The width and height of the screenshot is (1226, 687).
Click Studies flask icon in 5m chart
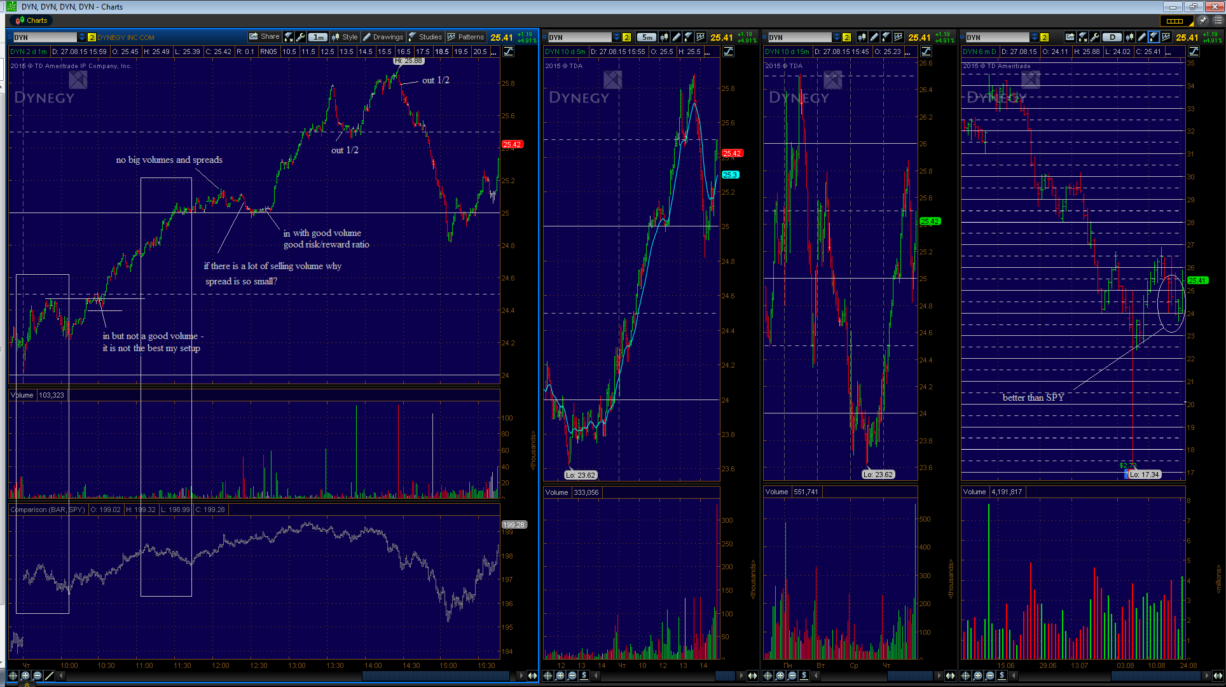(688, 38)
